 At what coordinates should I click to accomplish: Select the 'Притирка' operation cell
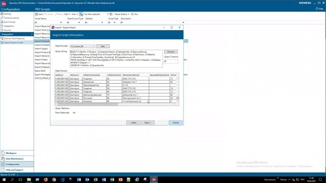tap(94, 98)
